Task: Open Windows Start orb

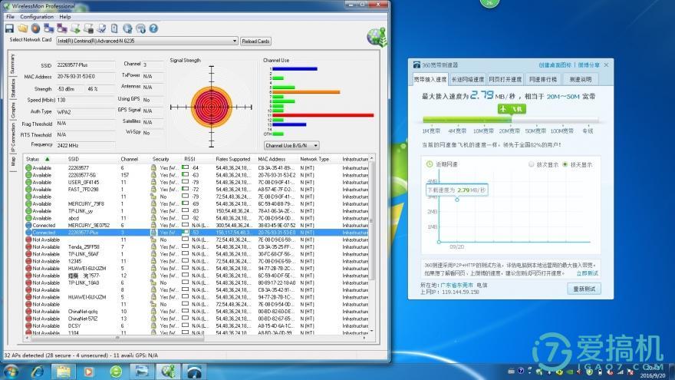Action: click(12, 372)
